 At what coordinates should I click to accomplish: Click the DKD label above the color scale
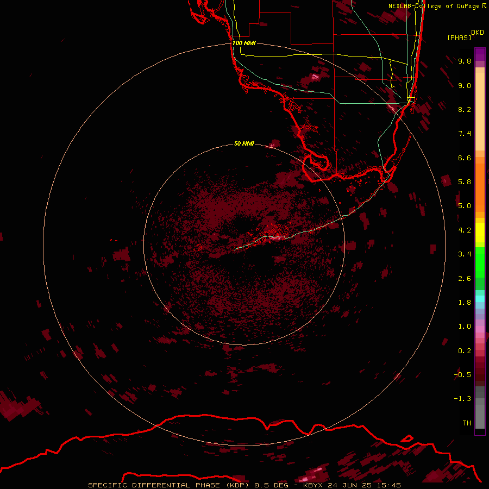(478, 33)
